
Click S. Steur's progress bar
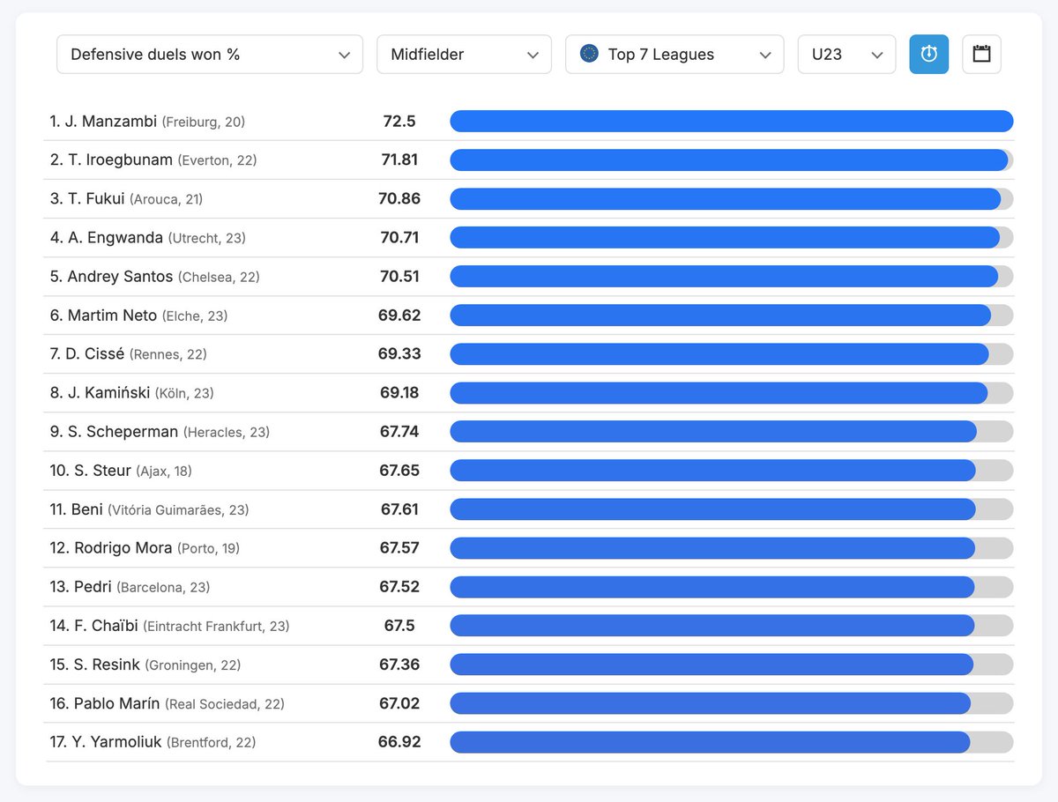[x=732, y=471]
